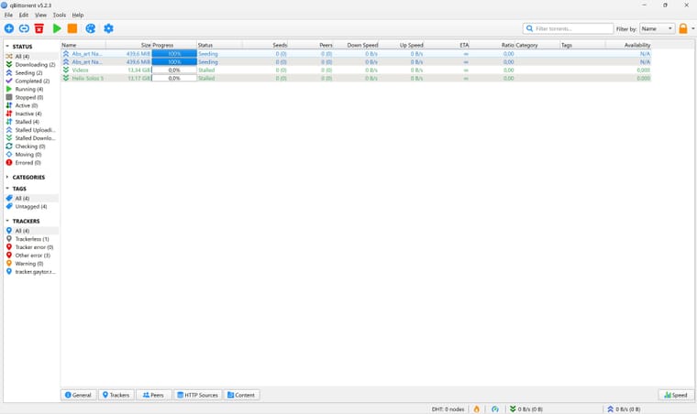
Task: Switch to the Content tab
Action: coord(241,395)
